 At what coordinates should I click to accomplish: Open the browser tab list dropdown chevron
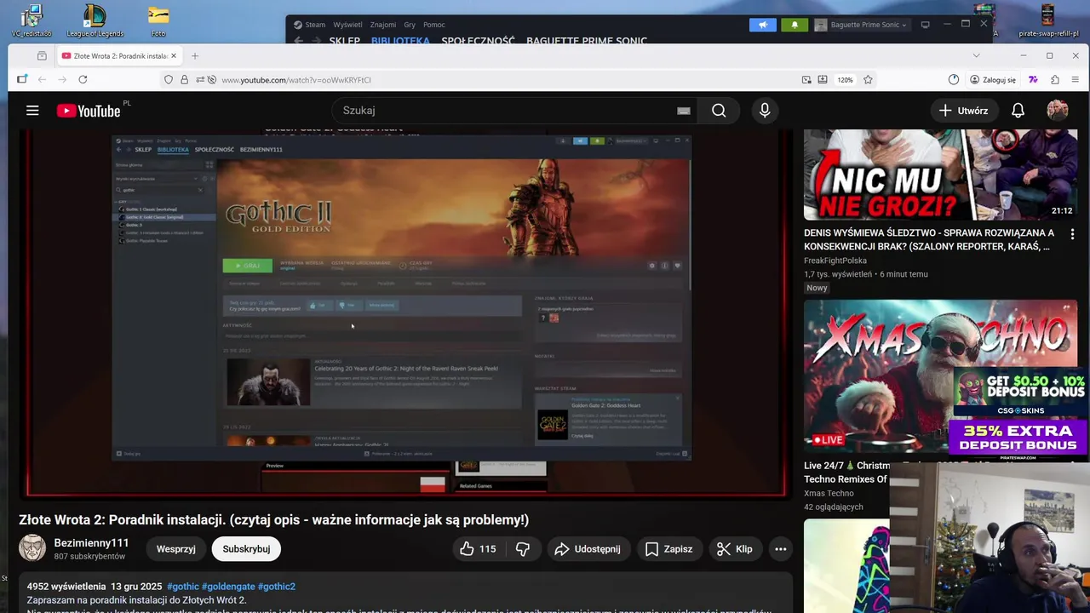(x=976, y=55)
